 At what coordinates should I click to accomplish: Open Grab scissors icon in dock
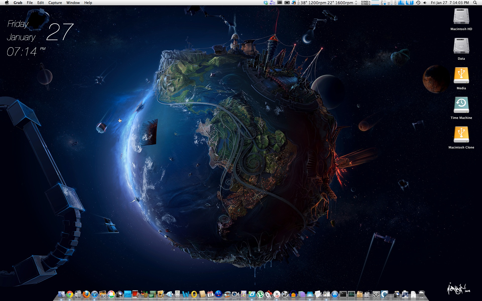tap(326, 294)
